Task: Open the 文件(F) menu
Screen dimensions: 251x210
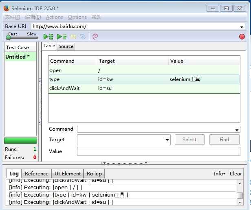Action: (13, 17)
